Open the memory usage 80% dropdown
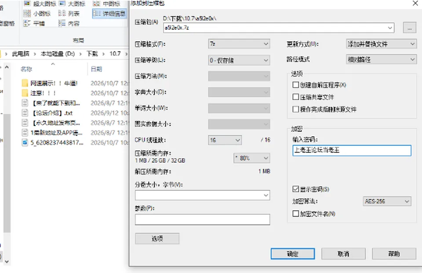Viewport: 422px width, 273px height. [x=251, y=158]
